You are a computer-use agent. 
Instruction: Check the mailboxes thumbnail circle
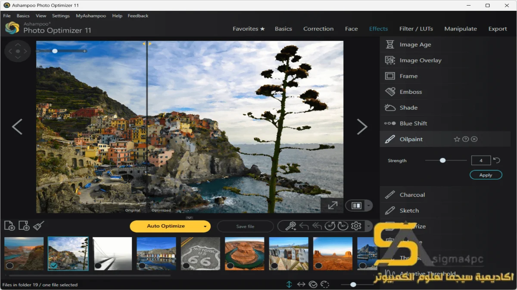pos(274,266)
